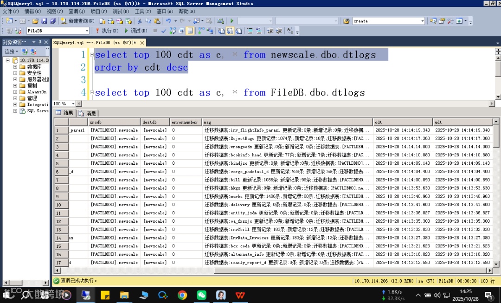
Task: Click the Display Estimated Execution Plan icon
Action: click(x=173, y=31)
